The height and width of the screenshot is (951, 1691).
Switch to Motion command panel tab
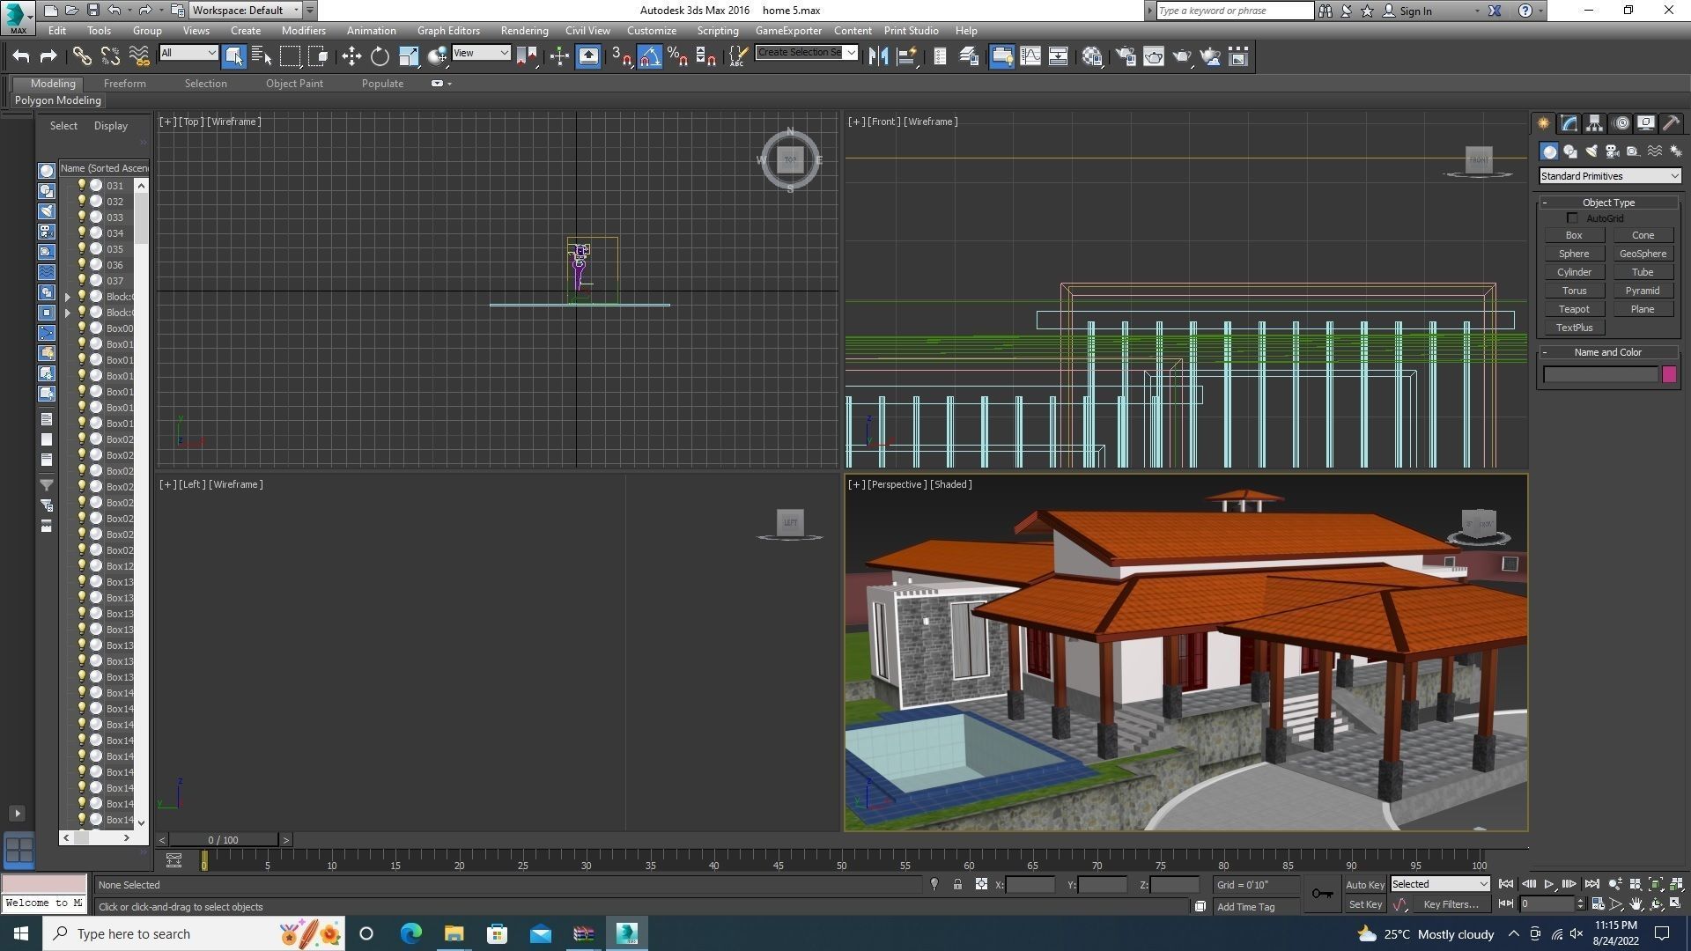click(x=1621, y=123)
